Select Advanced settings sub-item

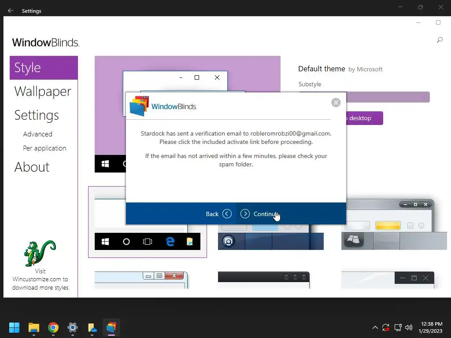pos(38,134)
